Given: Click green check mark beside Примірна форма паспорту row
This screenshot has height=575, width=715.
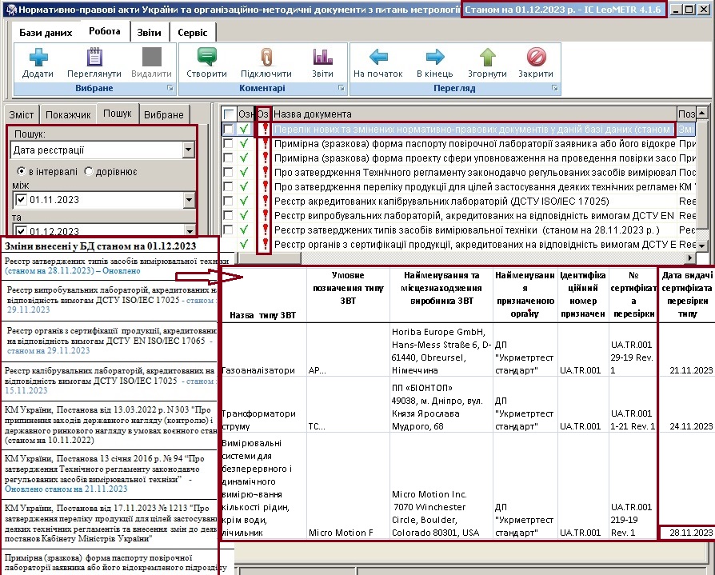Looking at the screenshot, I should click(x=245, y=144).
